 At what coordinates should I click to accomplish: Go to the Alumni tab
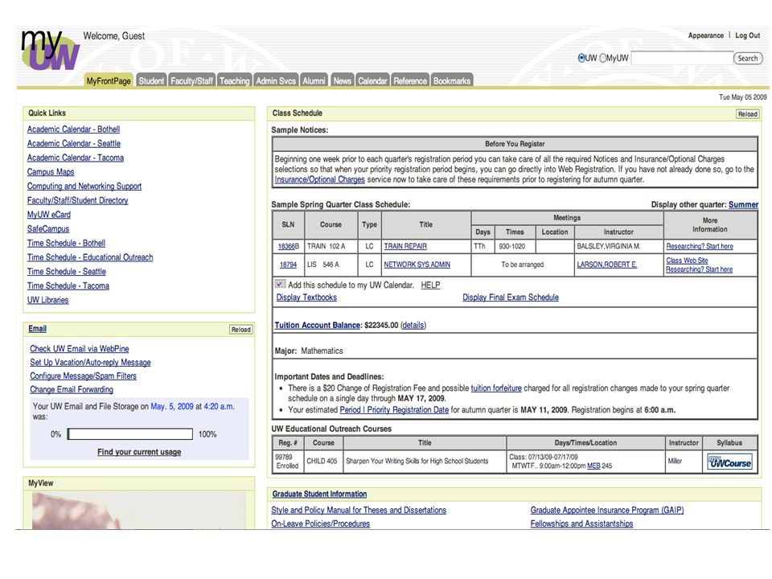point(314,80)
